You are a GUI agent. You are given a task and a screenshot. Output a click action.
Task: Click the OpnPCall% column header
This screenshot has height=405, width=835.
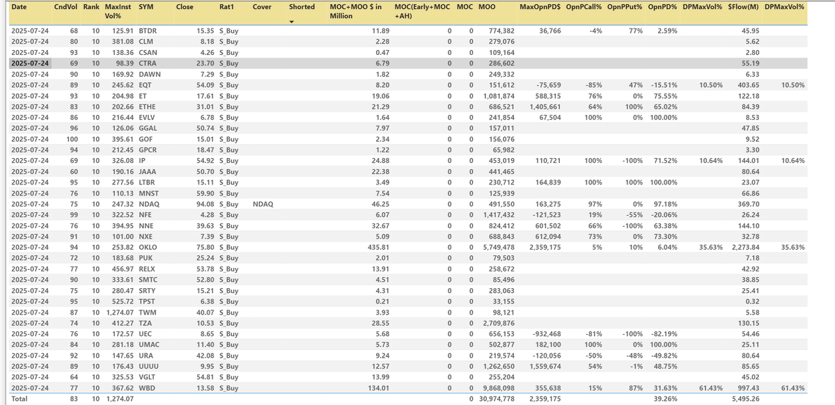pyautogui.click(x=583, y=8)
